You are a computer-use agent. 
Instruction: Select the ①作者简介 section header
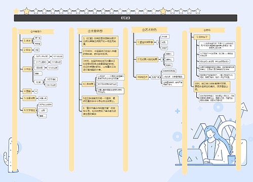[36, 31]
